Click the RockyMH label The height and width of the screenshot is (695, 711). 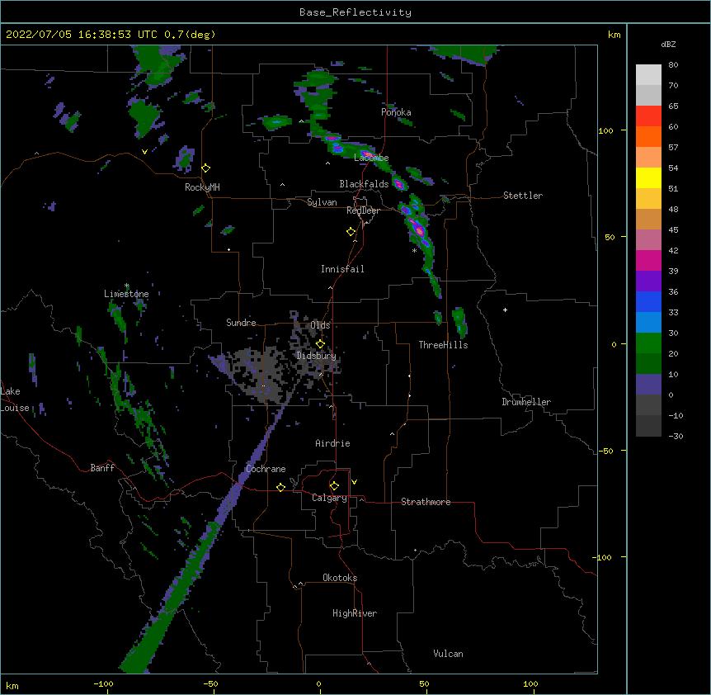tap(202, 187)
